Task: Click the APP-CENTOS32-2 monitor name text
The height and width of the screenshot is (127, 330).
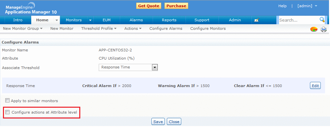Action: coord(115,50)
